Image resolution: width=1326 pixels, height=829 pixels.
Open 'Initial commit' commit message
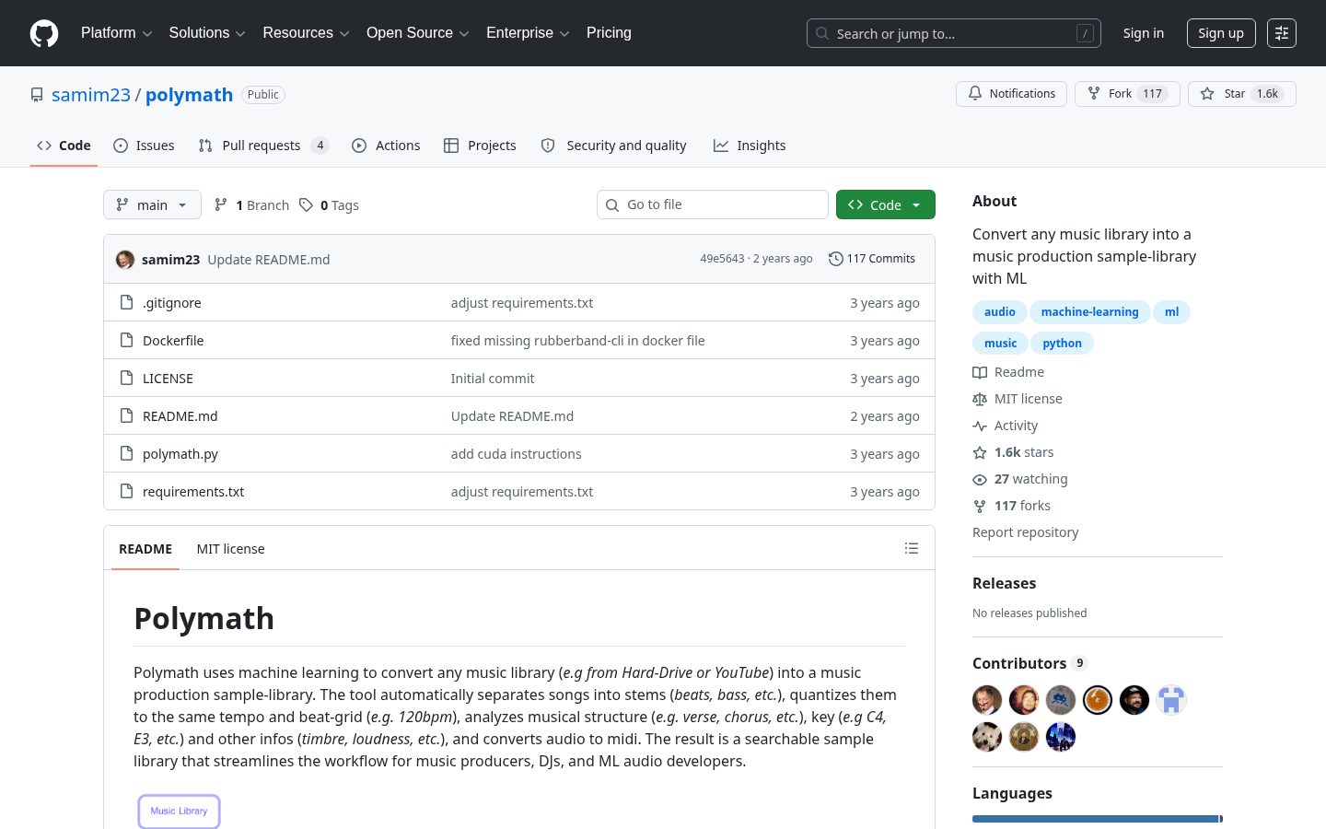pyautogui.click(x=493, y=379)
